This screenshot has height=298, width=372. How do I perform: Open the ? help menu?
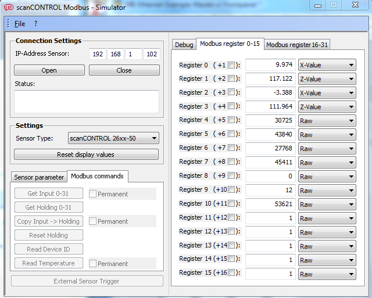coord(35,24)
